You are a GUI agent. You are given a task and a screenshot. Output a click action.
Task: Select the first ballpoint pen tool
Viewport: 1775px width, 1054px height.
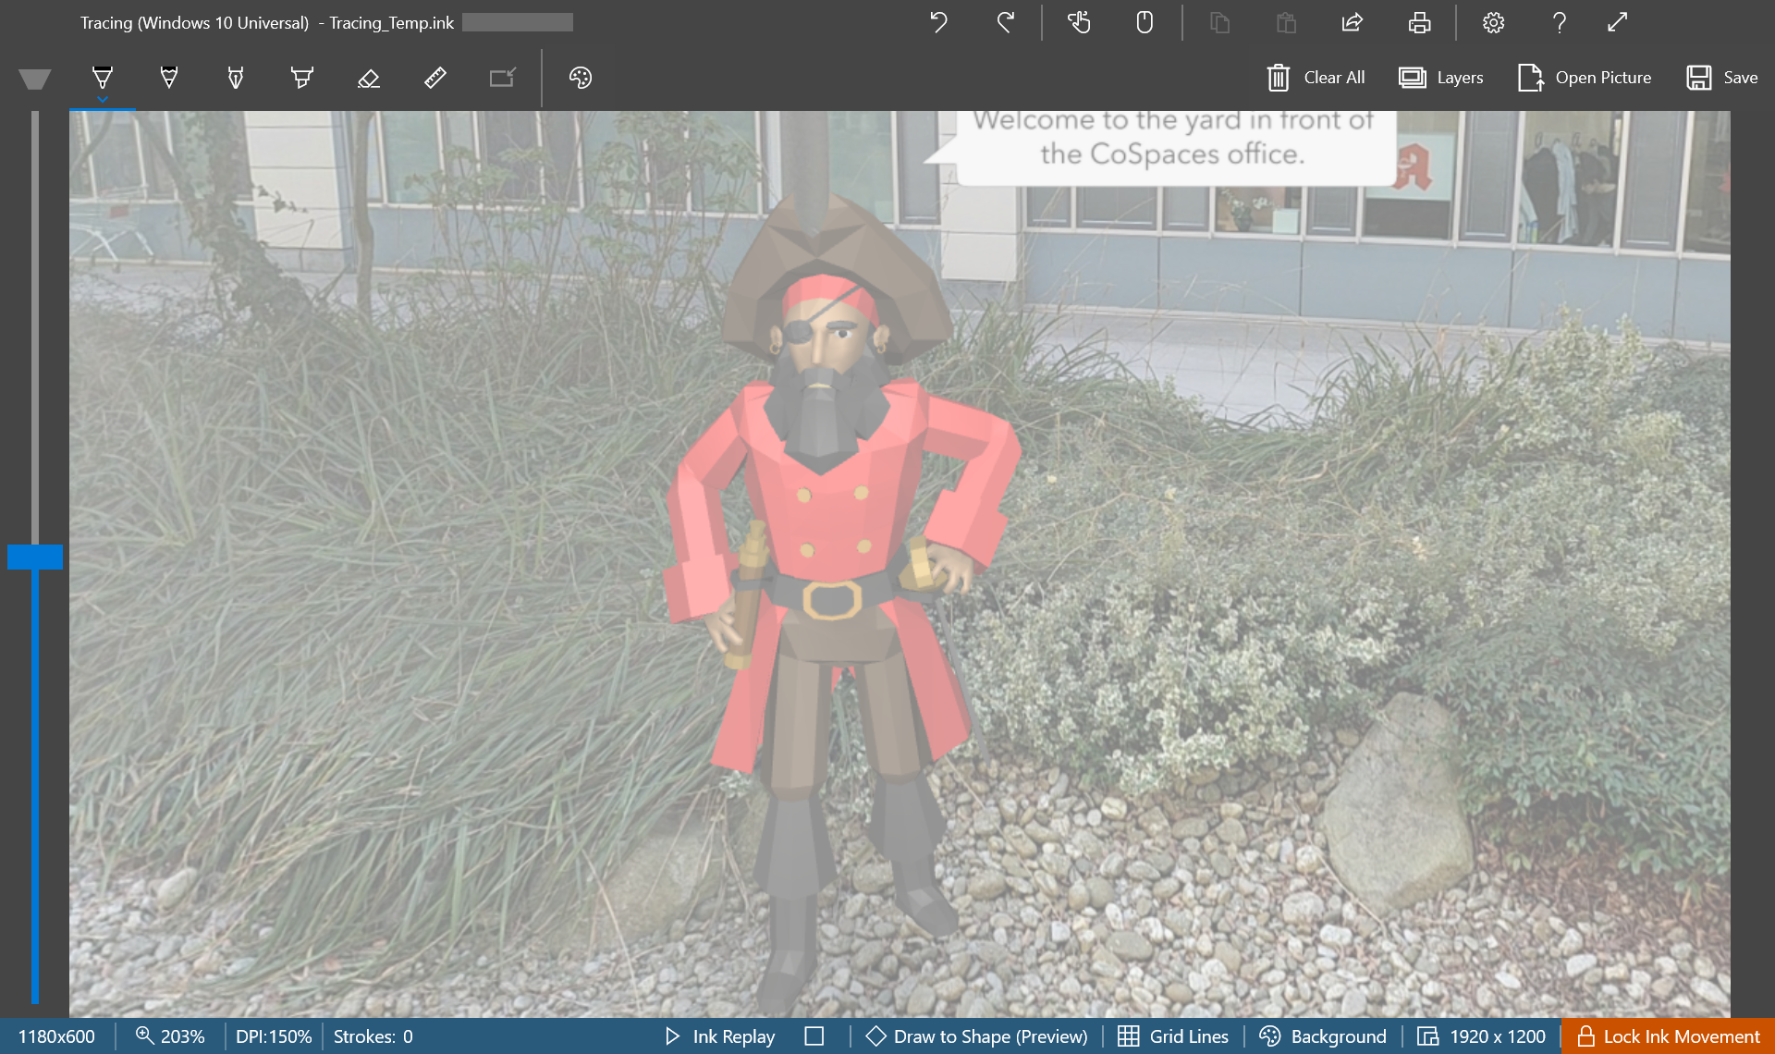pyautogui.click(x=103, y=78)
